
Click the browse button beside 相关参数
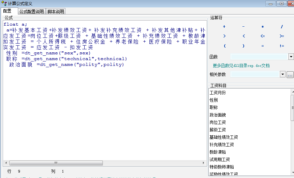(290, 74)
